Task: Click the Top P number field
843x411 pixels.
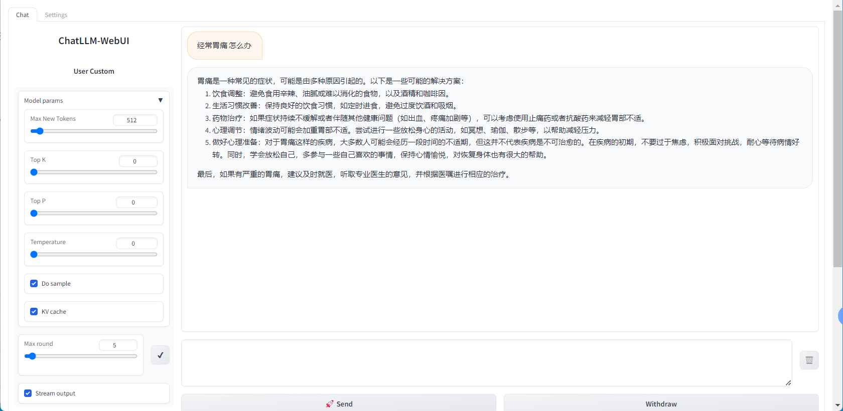Action: tap(136, 202)
